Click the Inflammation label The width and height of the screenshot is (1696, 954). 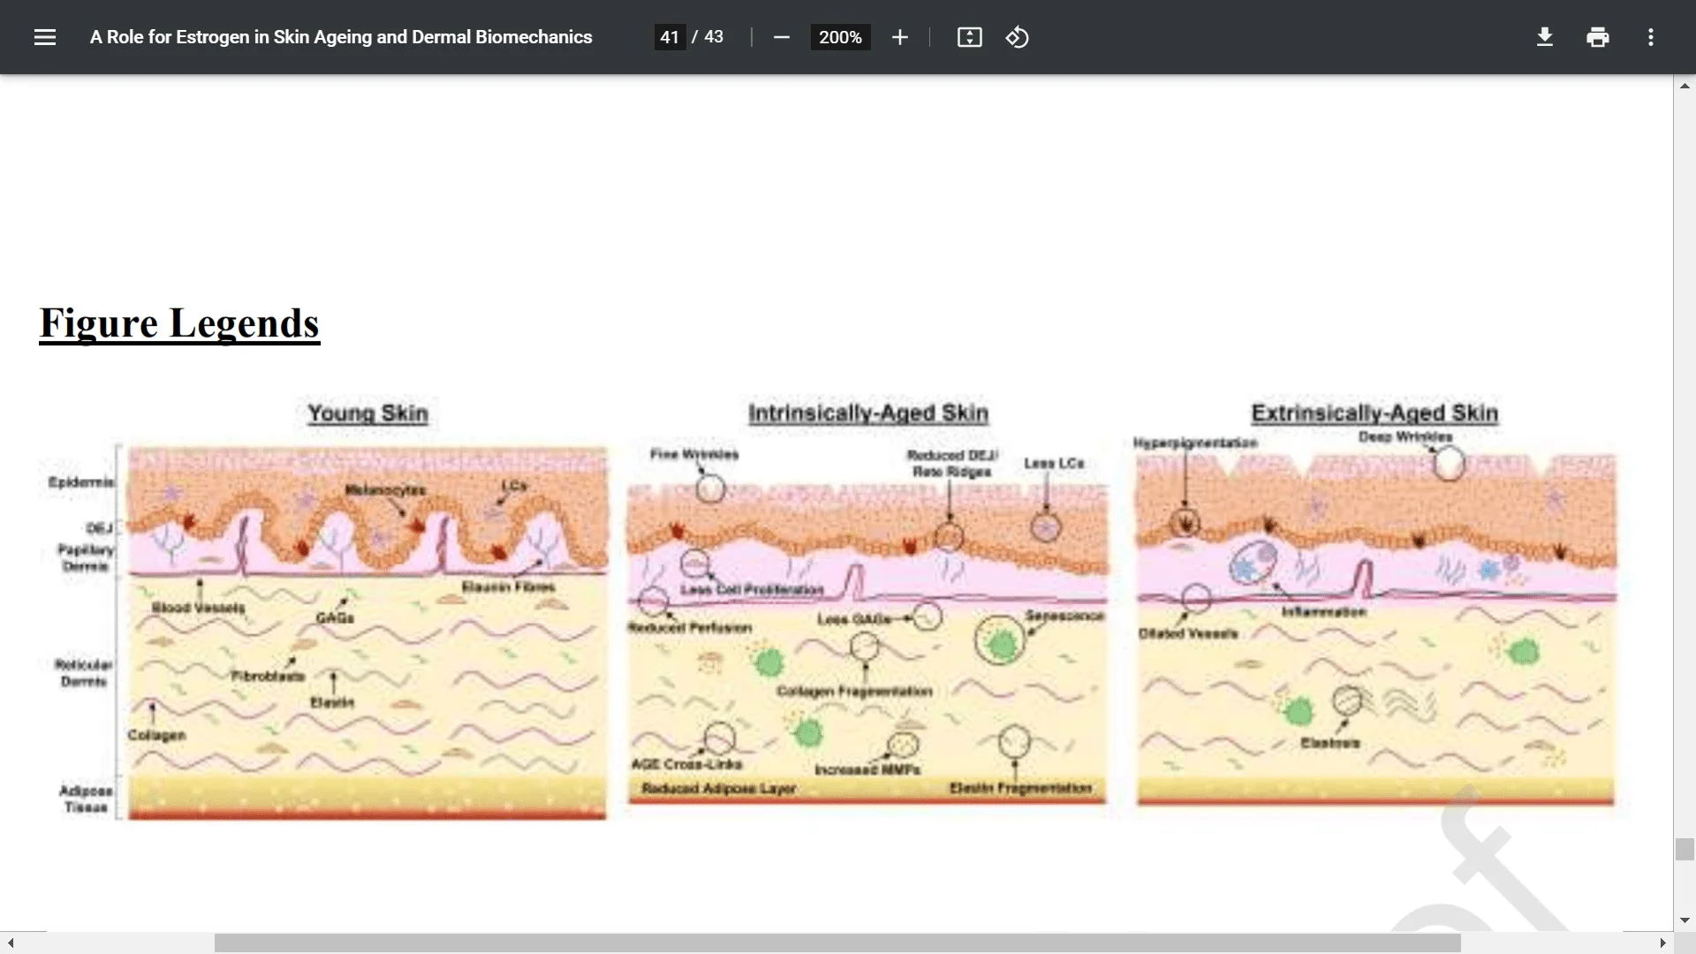(x=1323, y=611)
